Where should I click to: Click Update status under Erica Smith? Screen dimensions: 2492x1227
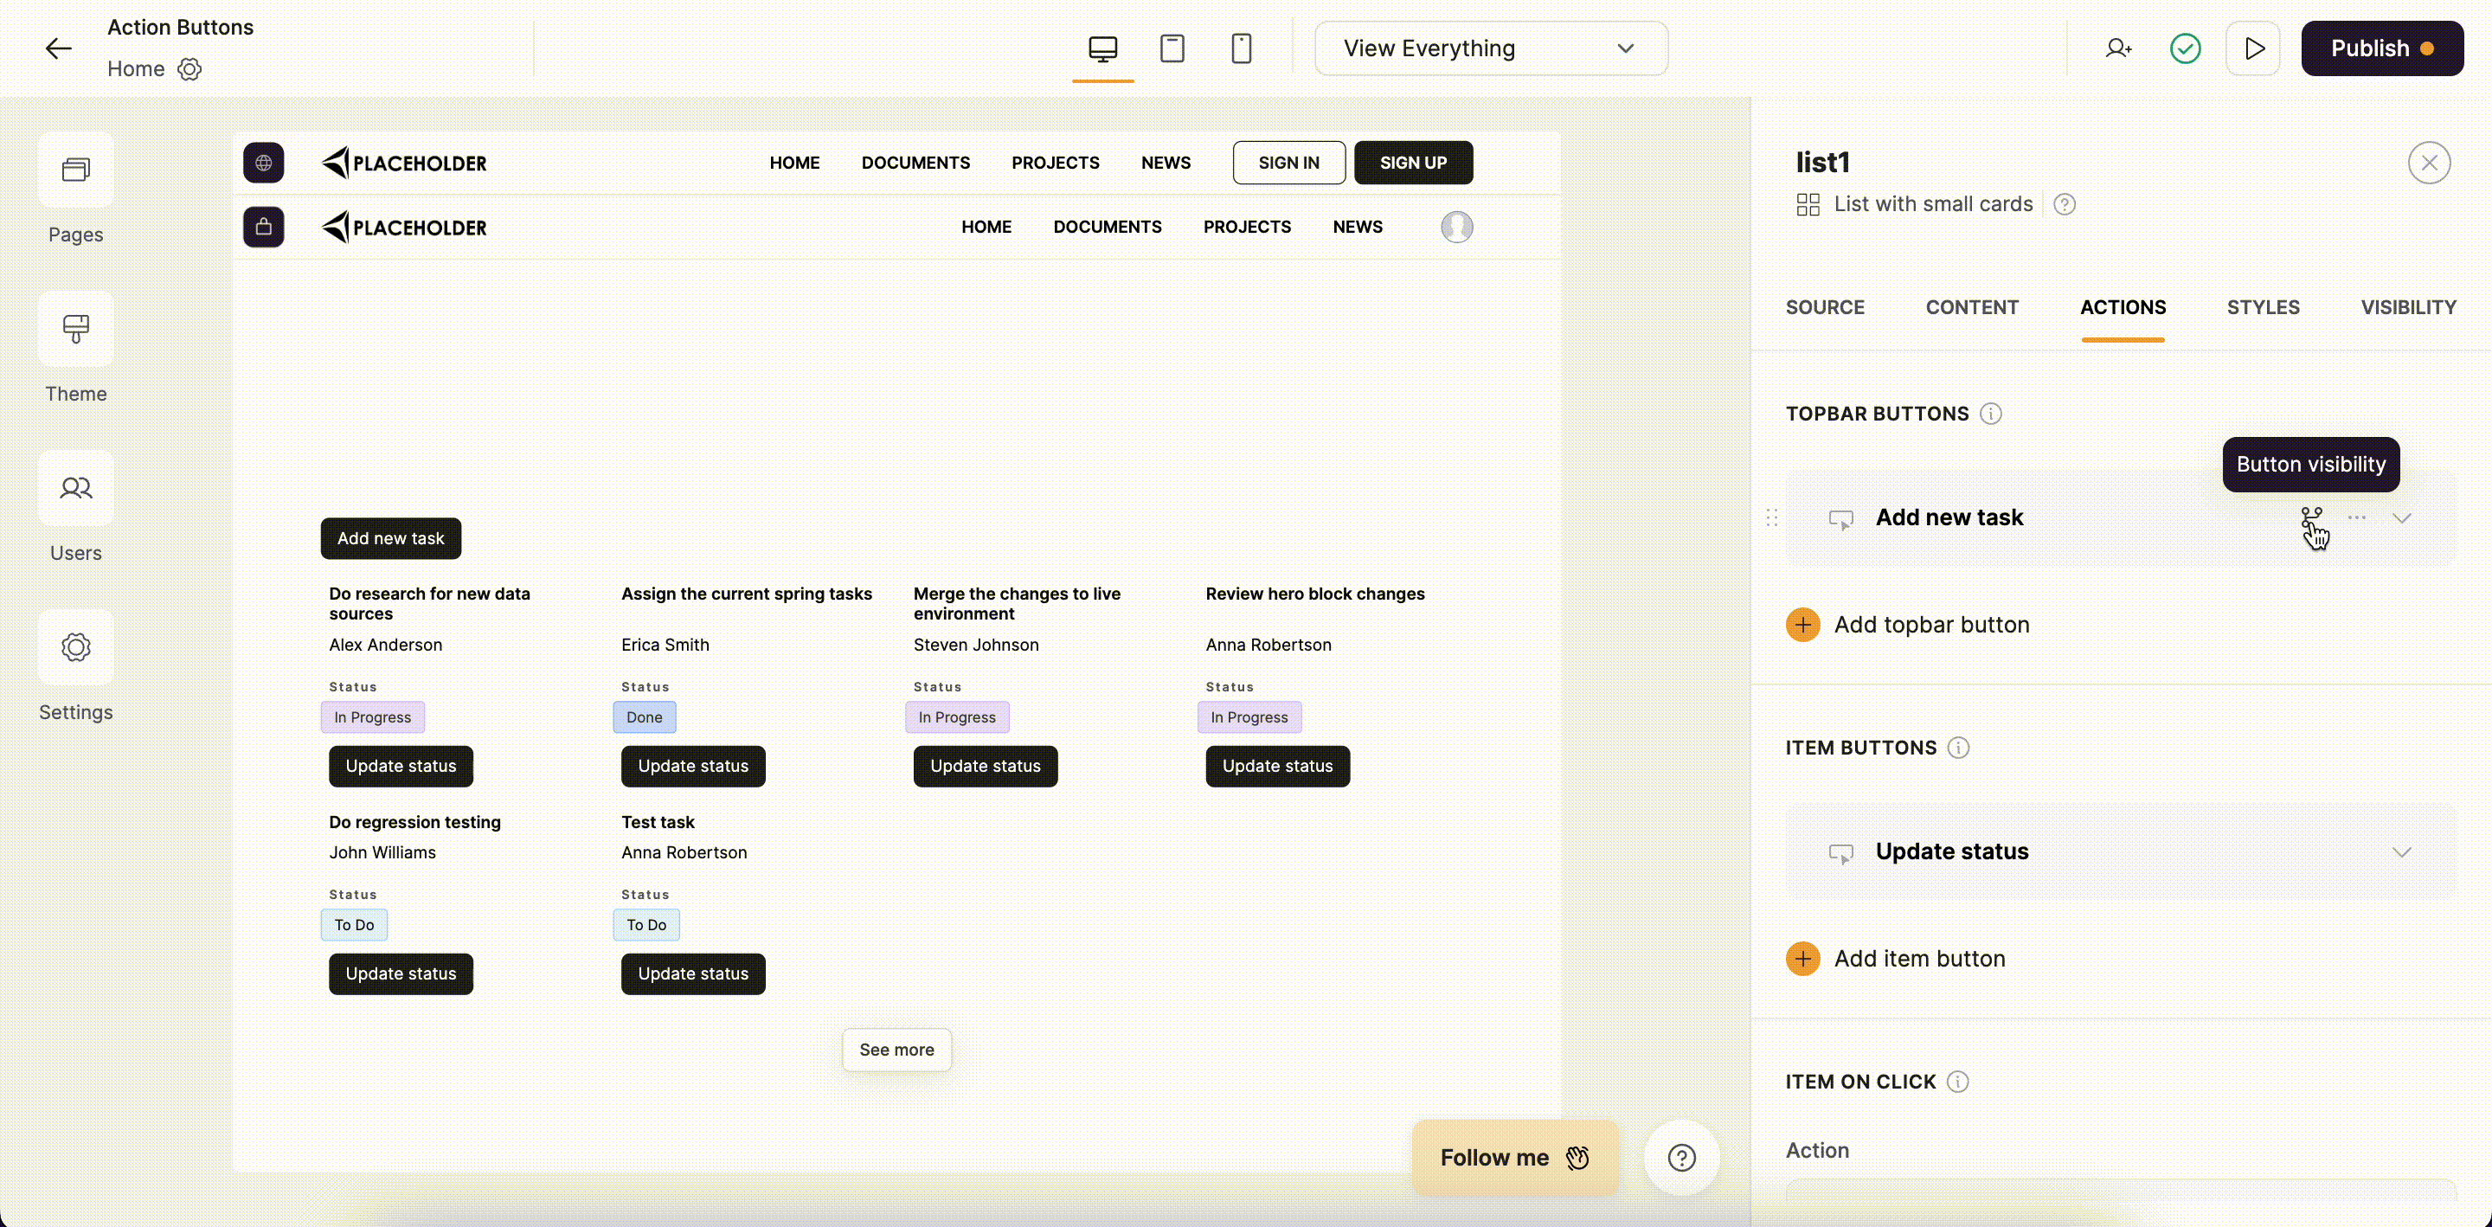(x=692, y=767)
